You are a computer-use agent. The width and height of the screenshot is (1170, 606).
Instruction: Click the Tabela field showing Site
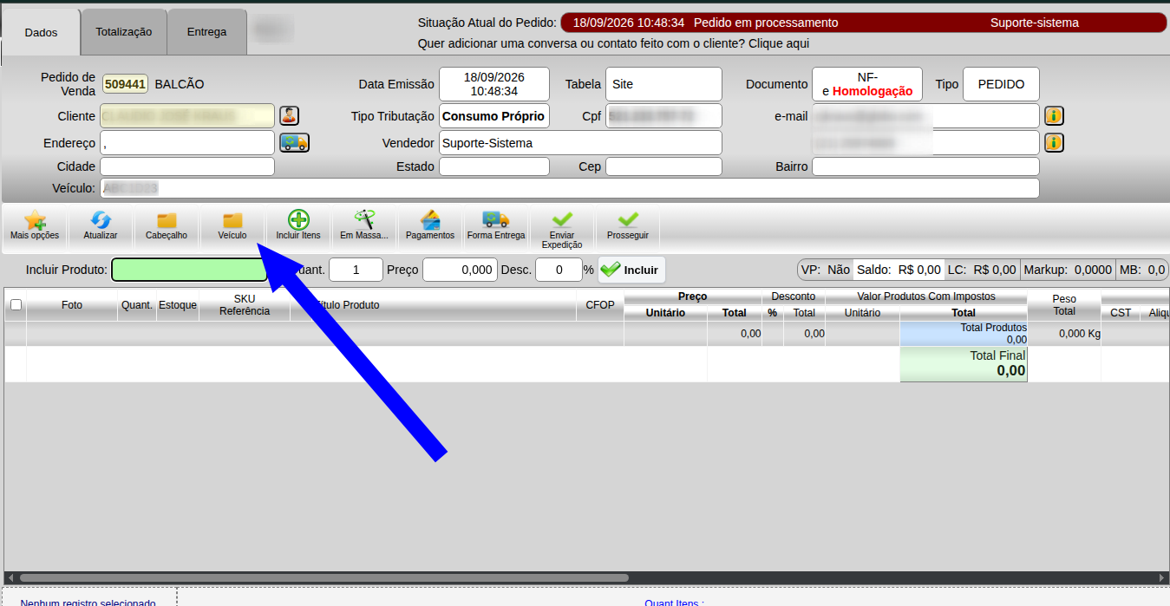click(x=663, y=84)
